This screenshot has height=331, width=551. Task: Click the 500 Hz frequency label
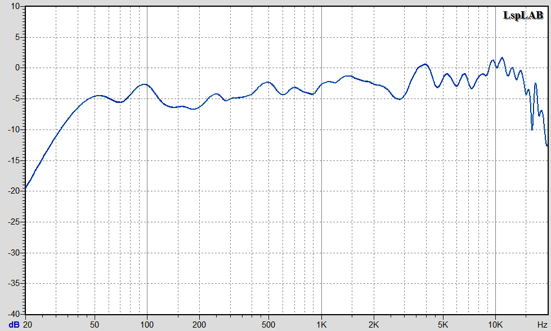268,325
